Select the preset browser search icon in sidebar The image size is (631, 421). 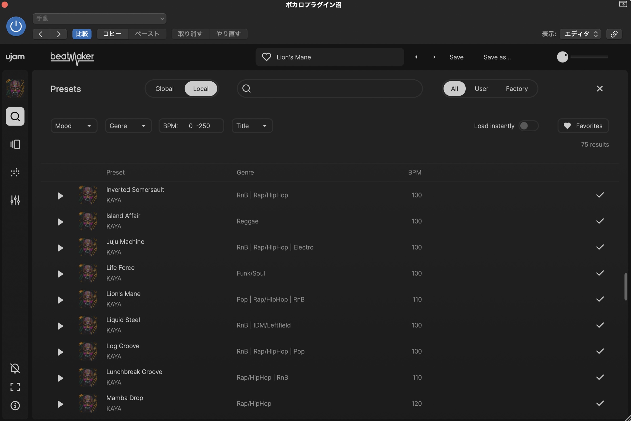pos(15,117)
